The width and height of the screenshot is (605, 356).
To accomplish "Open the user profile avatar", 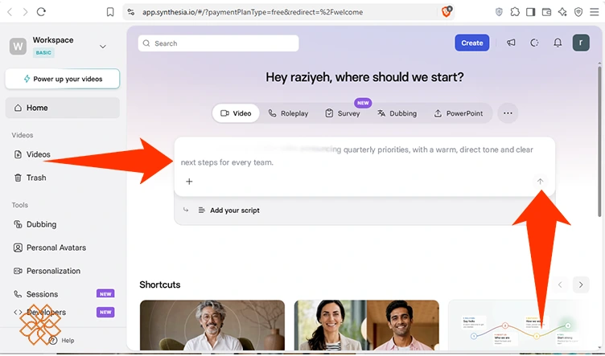I will [x=581, y=43].
